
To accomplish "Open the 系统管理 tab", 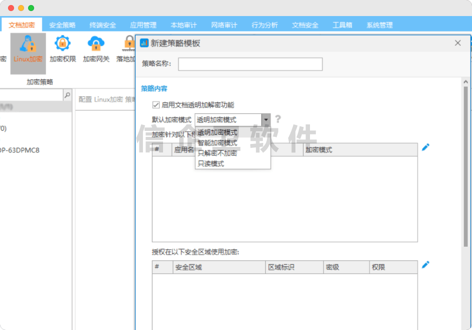I will point(380,24).
